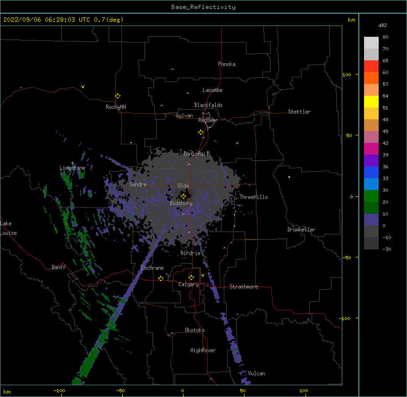This screenshot has width=407, height=397.
Task: Click the white cross marker west of Drumheller
Action: pyautogui.click(x=289, y=177)
